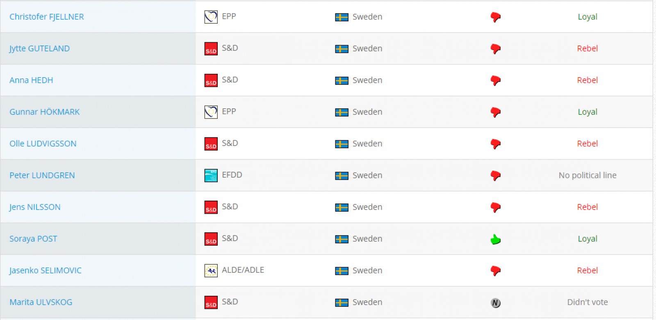
Task: Click the grey no-vote icon for Marita Ulvskog
Action: click(496, 303)
